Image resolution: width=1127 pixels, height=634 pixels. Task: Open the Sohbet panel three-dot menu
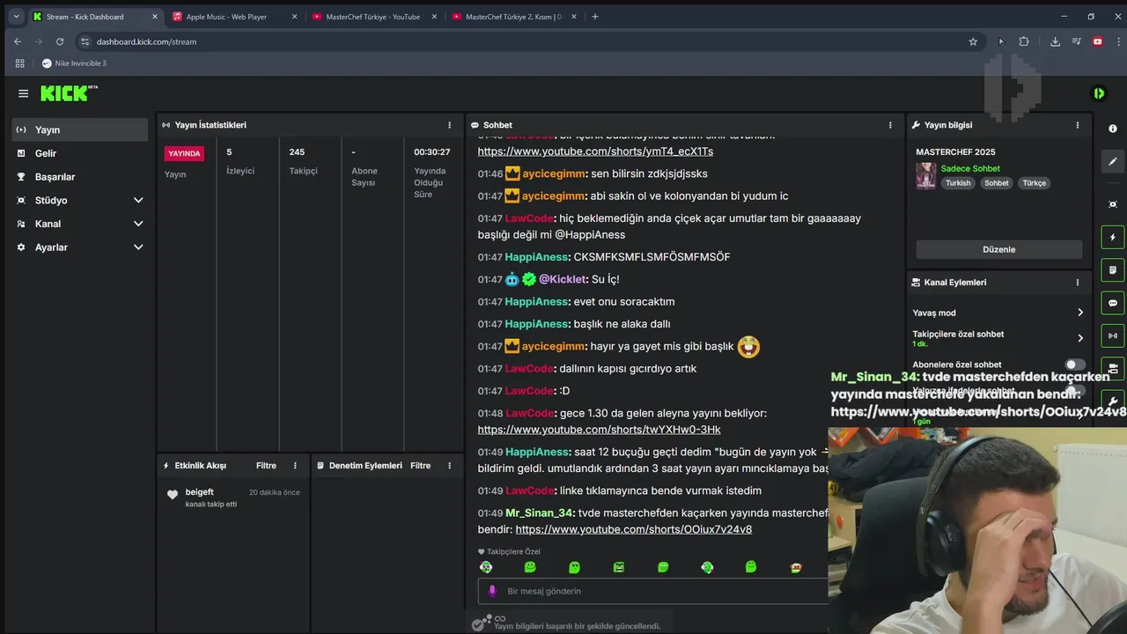pyautogui.click(x=890, y=125)
